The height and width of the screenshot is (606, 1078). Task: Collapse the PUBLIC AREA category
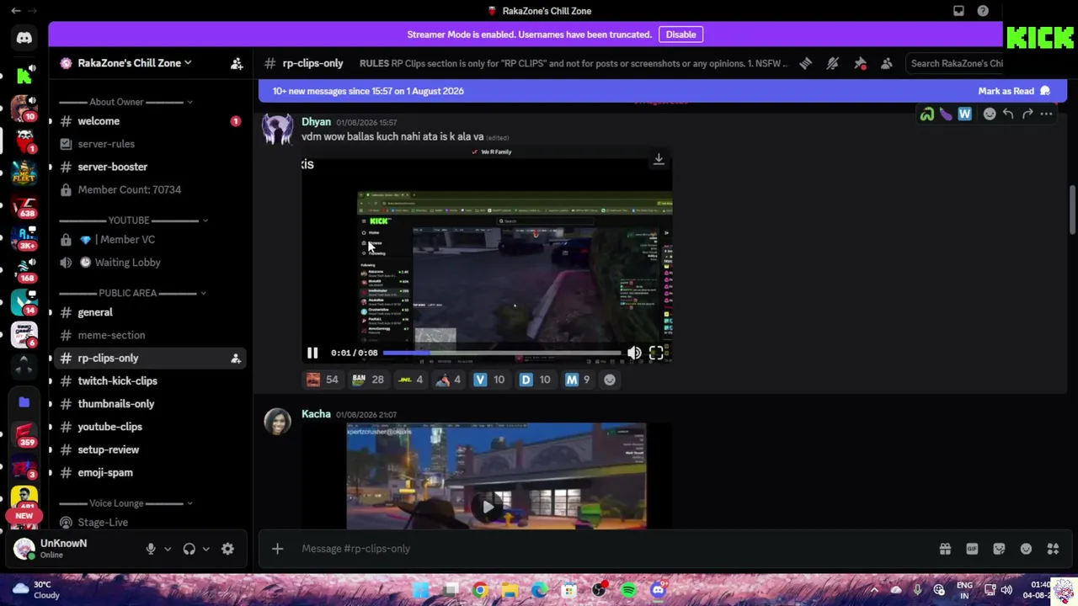[132, 293]
